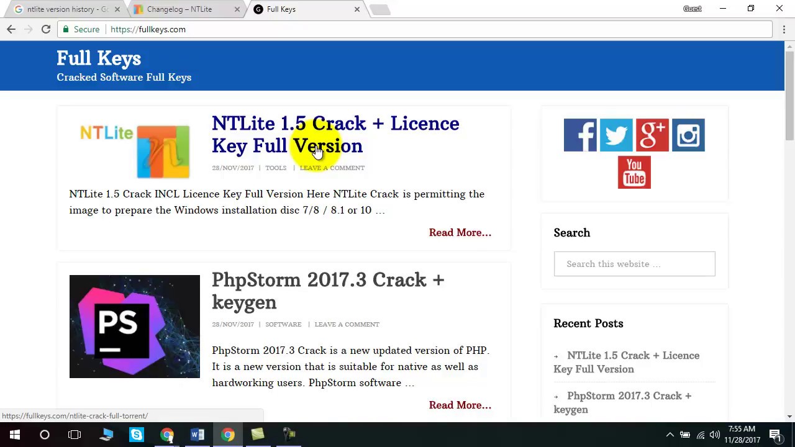795x447 pixels.
Task: Click the reload page icon
Action: coord(45,29)
